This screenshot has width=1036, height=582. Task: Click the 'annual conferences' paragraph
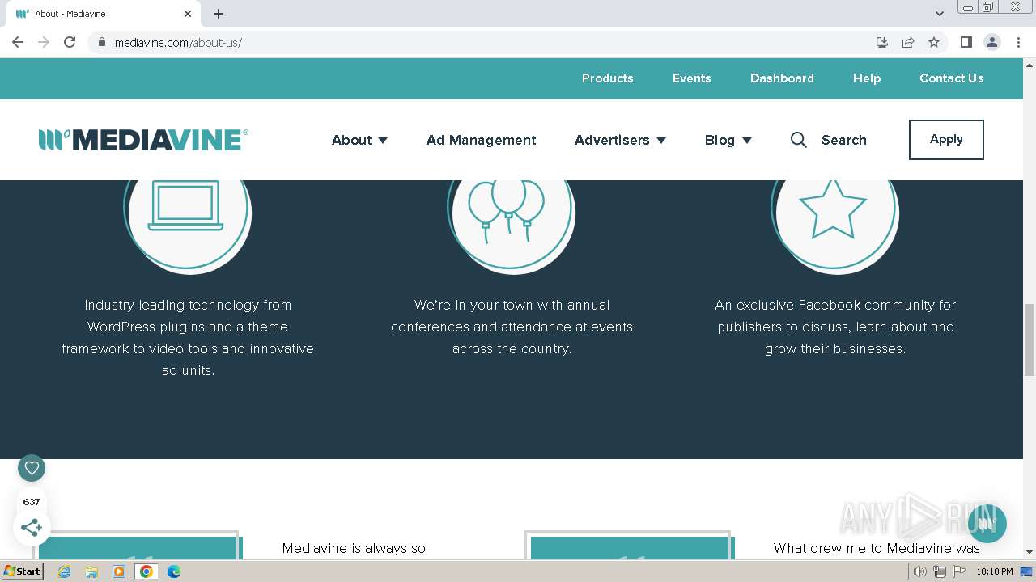click(512, 327)
